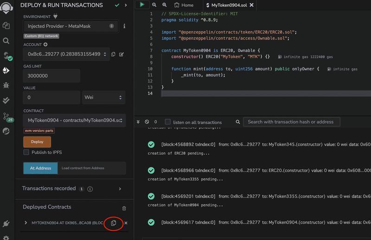Close the MyToken0904.sol tab
Screen dimensions: 371x240
[x=252, y=5]
